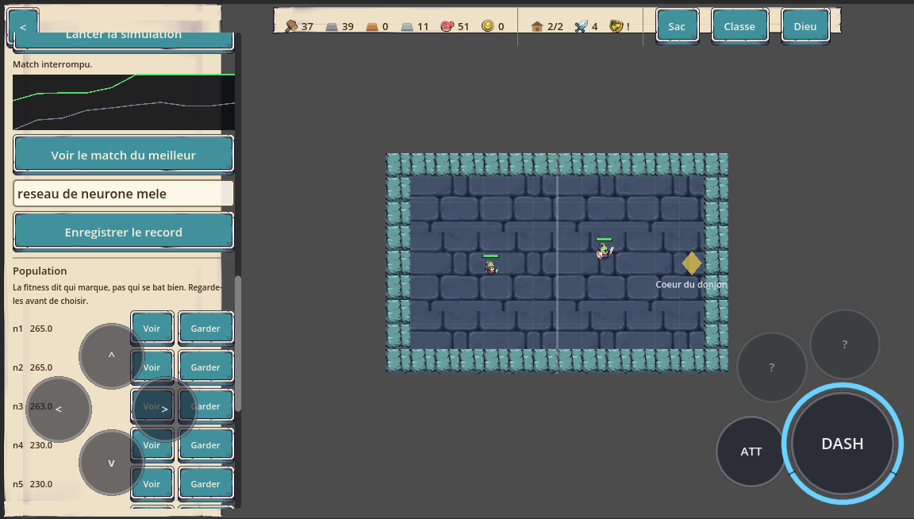Image resolution: width=914 pixels, height=519 pixels.
Task: Click the meat food resource icon
Action: [447, 26]
